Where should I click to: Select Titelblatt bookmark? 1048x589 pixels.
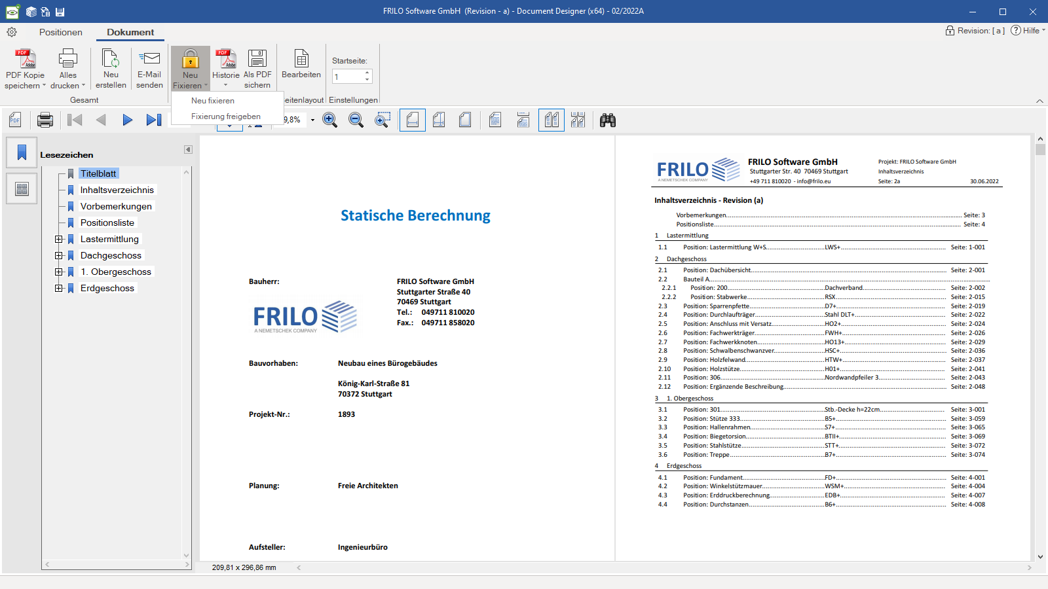coord(98,173)
